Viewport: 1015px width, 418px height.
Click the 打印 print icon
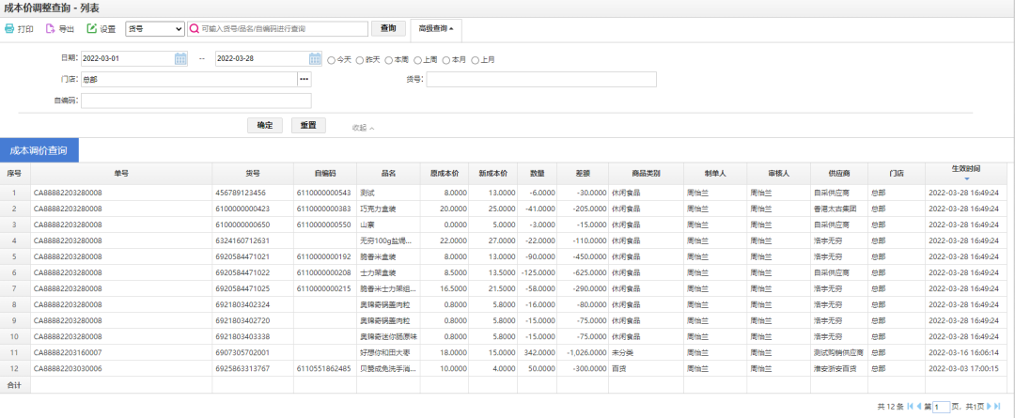click(9, 29)
